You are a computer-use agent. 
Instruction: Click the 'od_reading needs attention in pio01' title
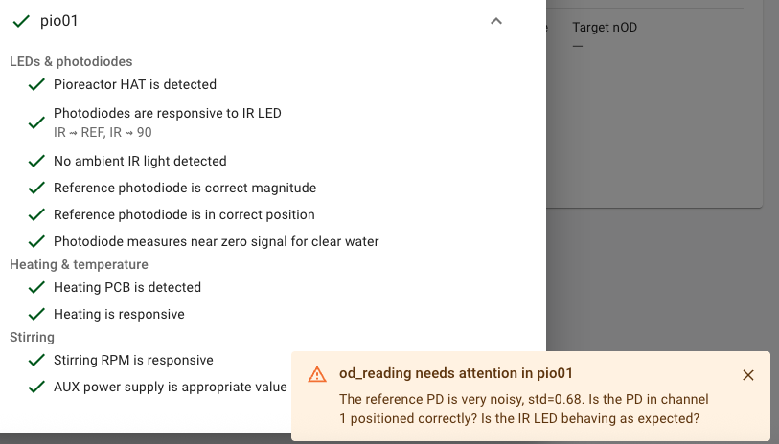pyautogui.click(x=456, y=373)
